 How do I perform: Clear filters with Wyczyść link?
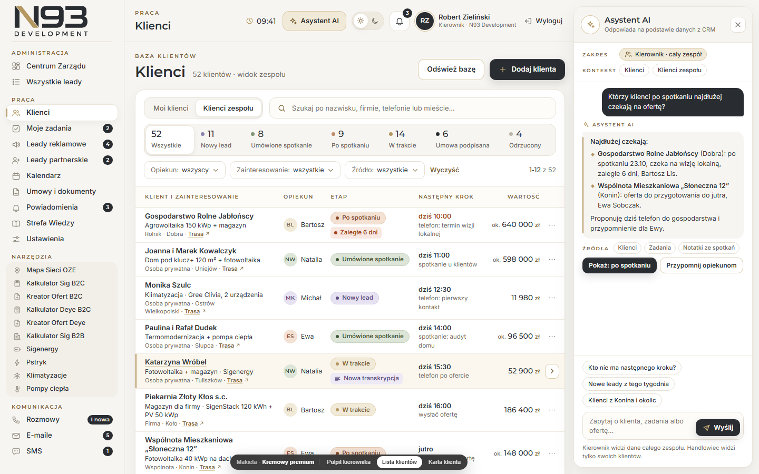coord(444,170)
